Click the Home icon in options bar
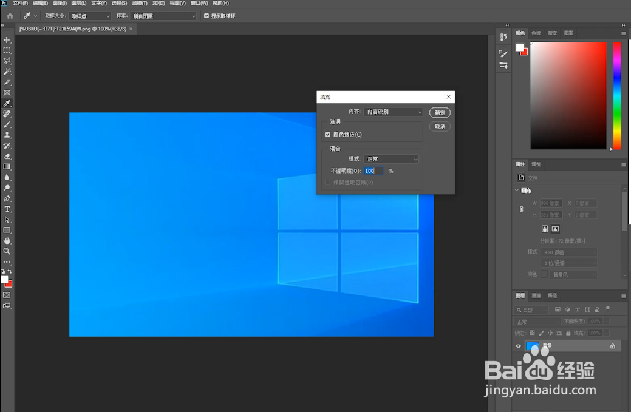Viewport: 631px width, 412px height. 10,16
